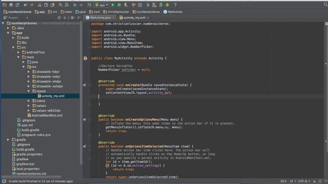
Task: Open a project with the folder toolbar icon
Action: [x=5, y=5]
